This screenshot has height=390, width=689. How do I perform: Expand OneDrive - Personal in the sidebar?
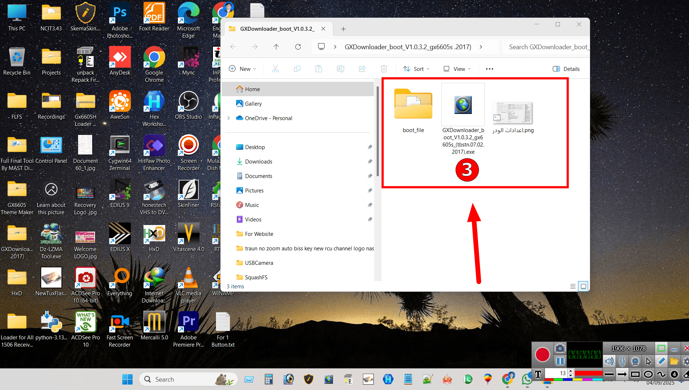point(228,118)
